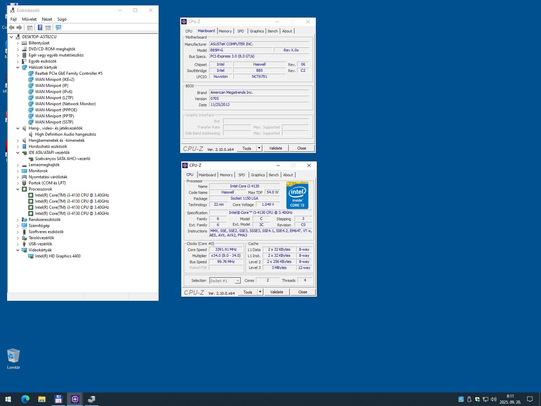541x406 pixels.
Task: Click the blue help question mark icon
Action: tap(40, 27)
